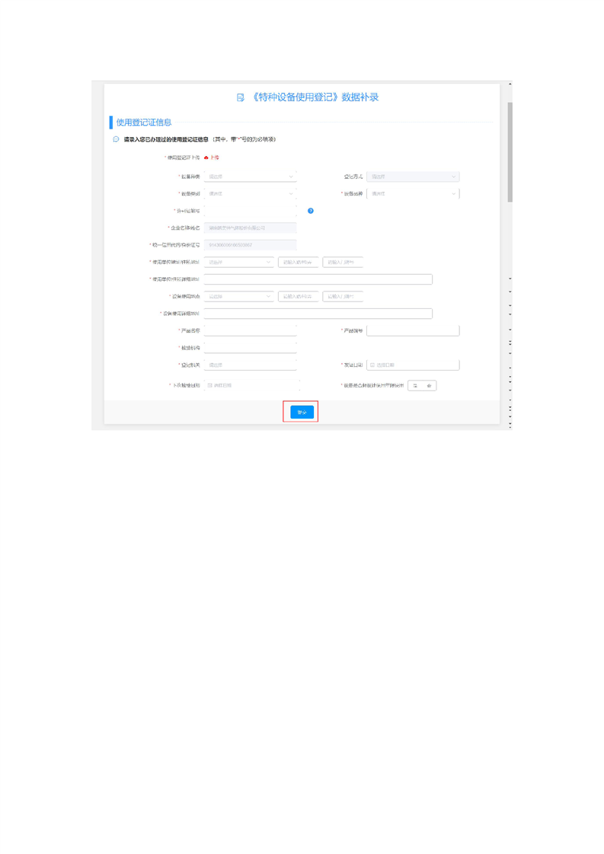The height and width of the screenshot is (854, 604).
Task: Click the red cloud upload icon
Action: (206, 158)
